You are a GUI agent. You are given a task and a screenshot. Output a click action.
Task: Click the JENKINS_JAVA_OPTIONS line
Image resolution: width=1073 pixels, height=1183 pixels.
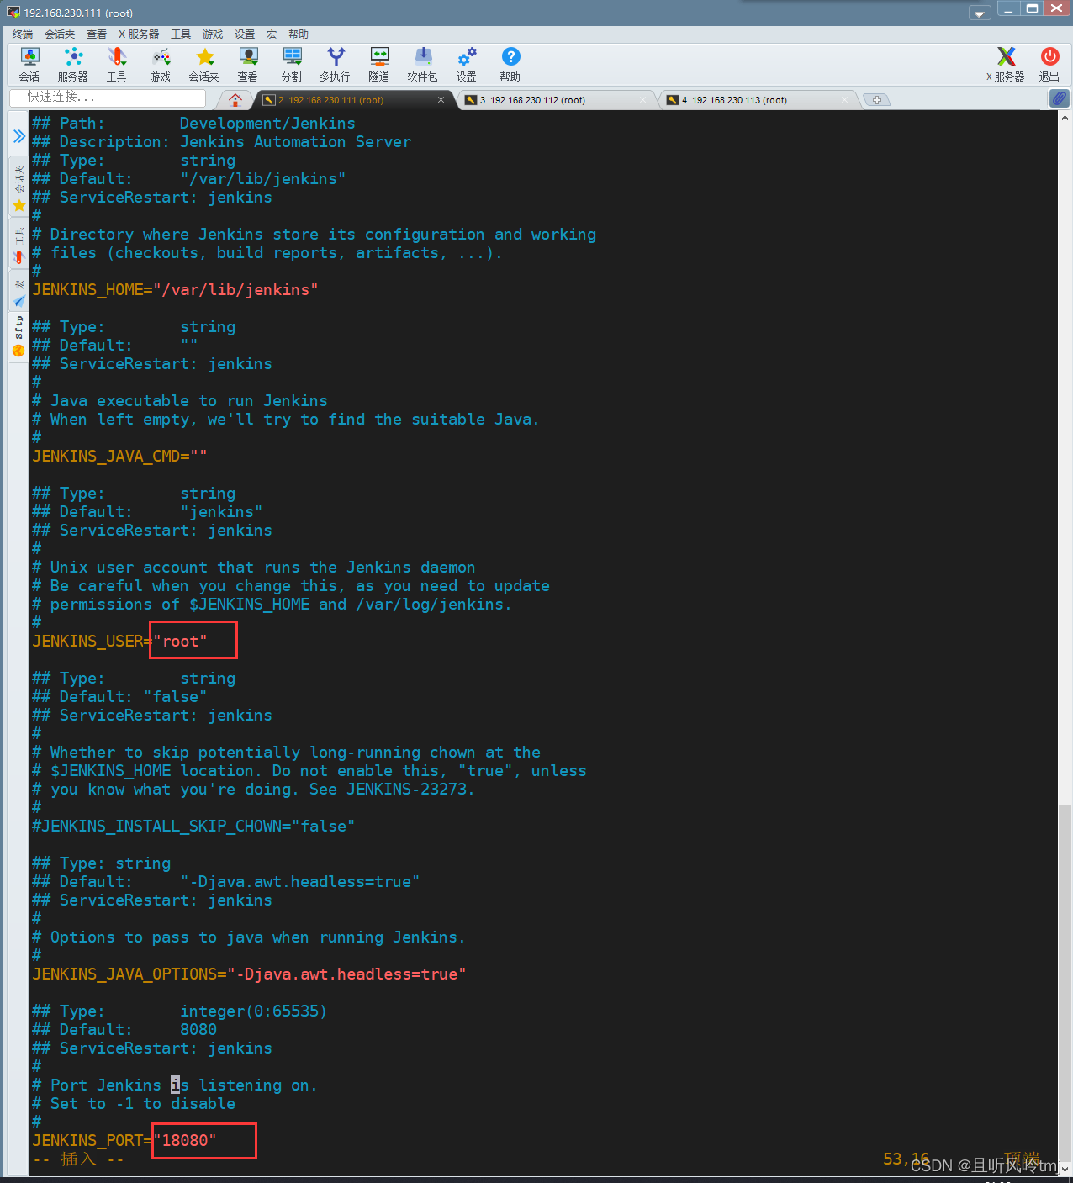[249, 974]
